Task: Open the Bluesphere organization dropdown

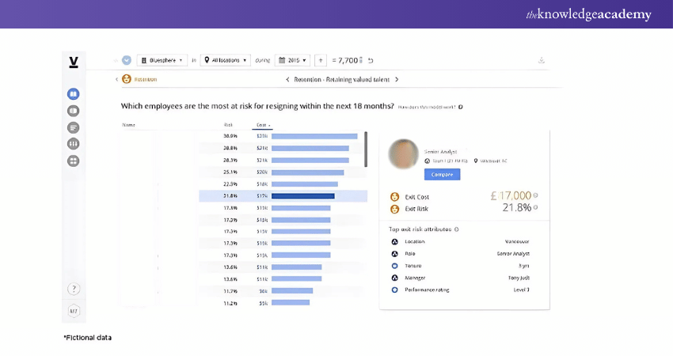Action: (162, 60)
